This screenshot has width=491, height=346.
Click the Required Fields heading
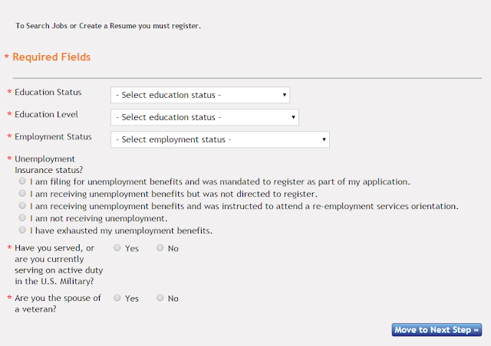tap(51, 57)
